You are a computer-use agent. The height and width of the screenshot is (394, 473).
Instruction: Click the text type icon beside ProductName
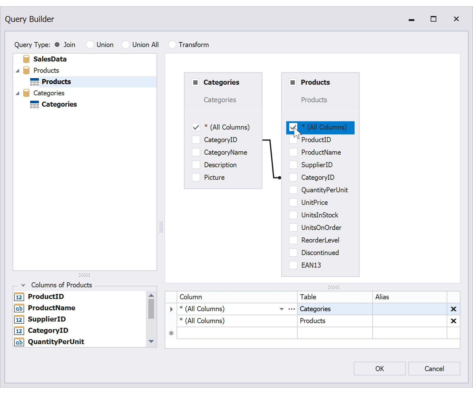[19, 308]
